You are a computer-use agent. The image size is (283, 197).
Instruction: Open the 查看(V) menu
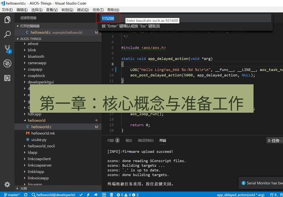tap(52, 10)
